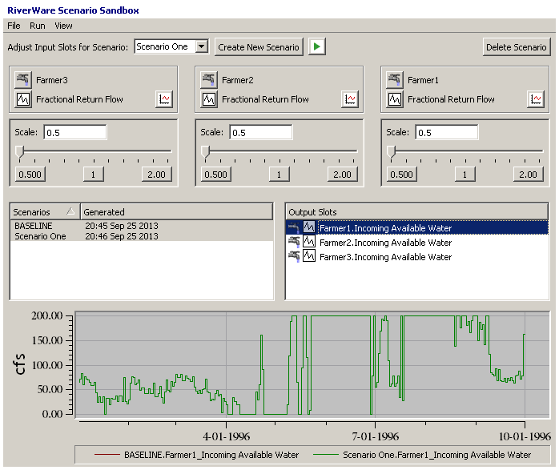Click the Farmer3 object name label

[x=52, y=80]
